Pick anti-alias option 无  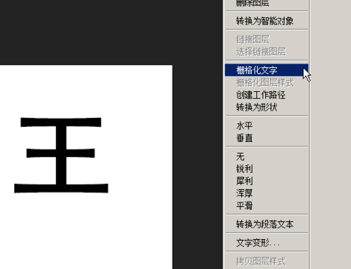(267, 156)
